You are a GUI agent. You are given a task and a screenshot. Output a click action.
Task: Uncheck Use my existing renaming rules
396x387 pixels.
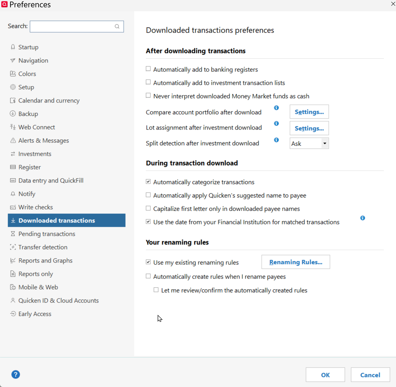(x=148, y=262)
